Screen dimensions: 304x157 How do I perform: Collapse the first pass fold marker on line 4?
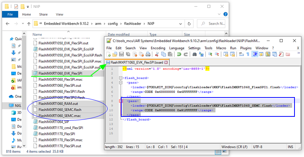[x=120, y=83]
